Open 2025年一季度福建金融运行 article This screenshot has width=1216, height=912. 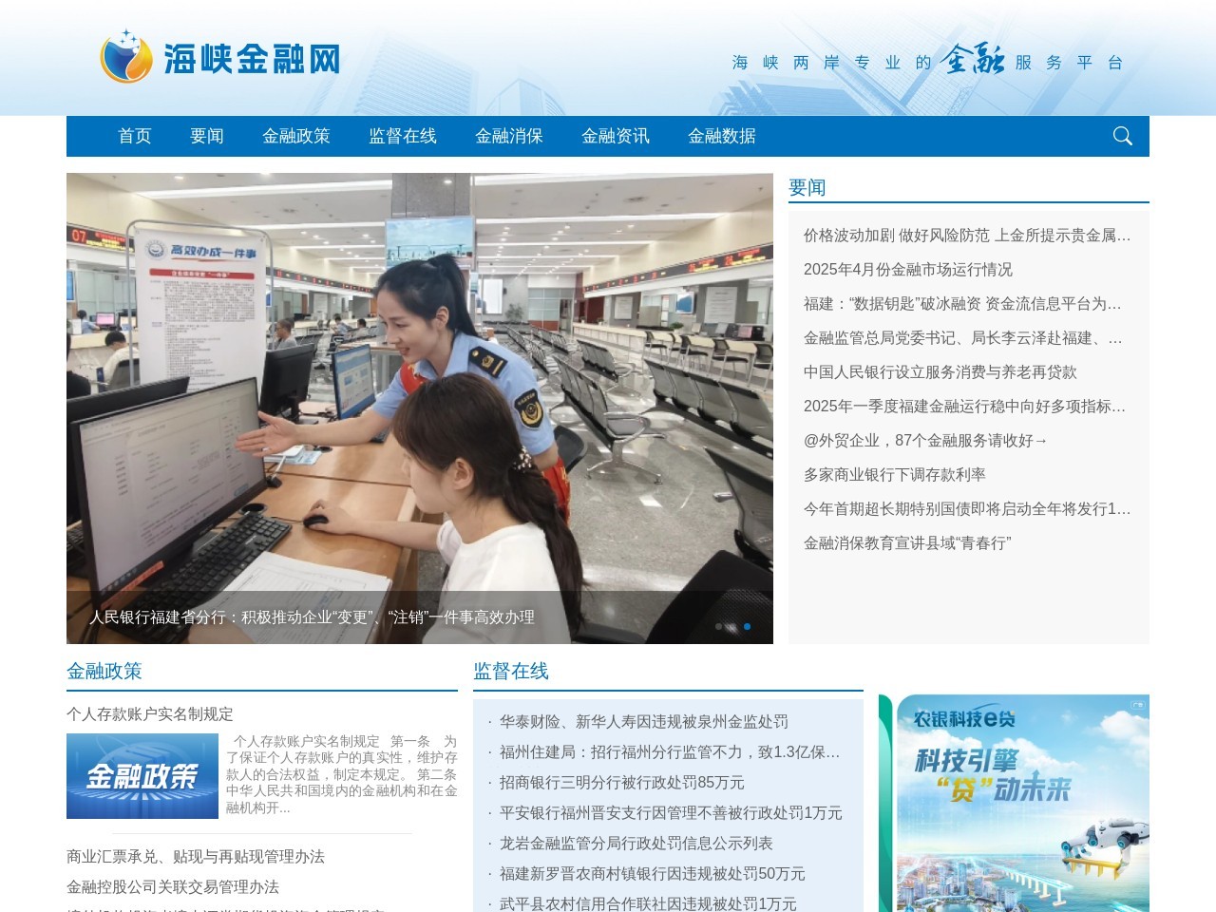[x=965, y=407]
